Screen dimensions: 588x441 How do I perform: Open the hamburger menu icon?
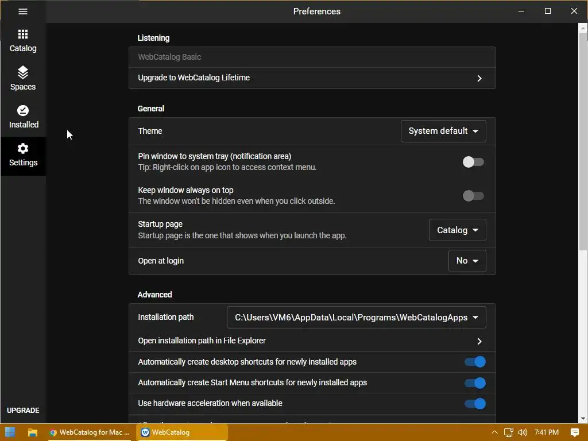[23, 11]
